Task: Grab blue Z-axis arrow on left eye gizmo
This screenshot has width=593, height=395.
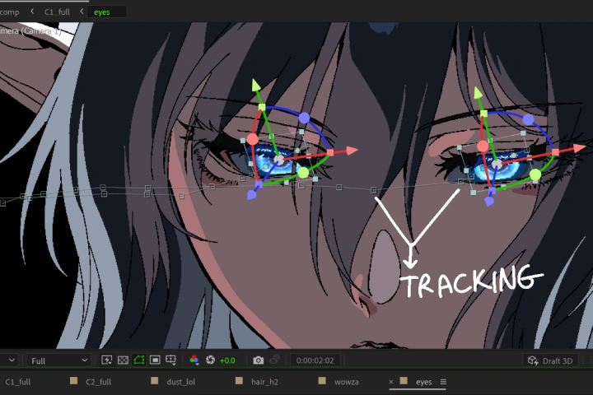Action: (251, 195)
